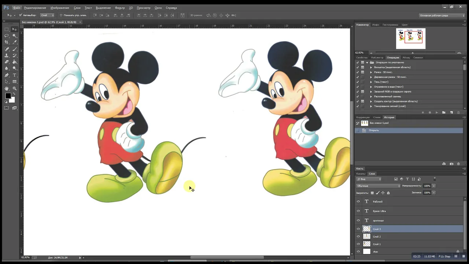This screenshot has width=469, height=264.
Task: Select the Слой 2 layer row
Action: (x=409, y=236)
